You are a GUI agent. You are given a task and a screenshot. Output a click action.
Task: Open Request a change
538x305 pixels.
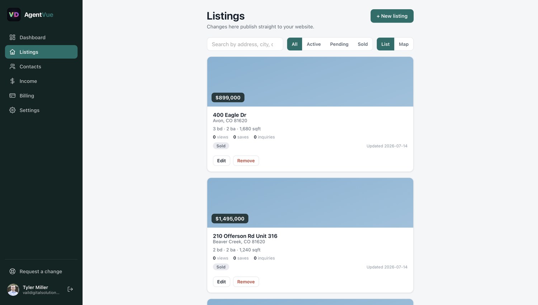[x=41, y=271]
